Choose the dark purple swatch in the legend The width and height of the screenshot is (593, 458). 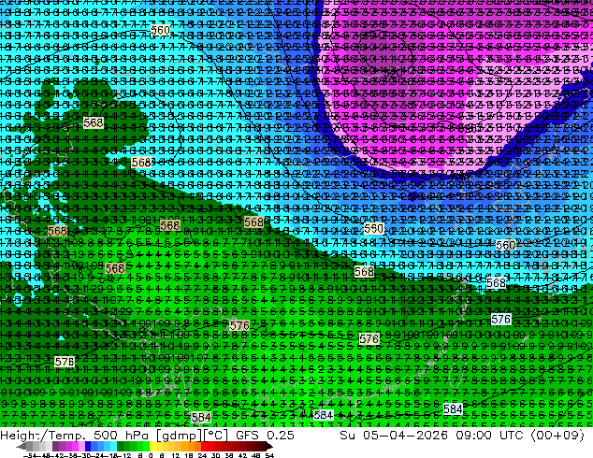(x=55, y=446)
